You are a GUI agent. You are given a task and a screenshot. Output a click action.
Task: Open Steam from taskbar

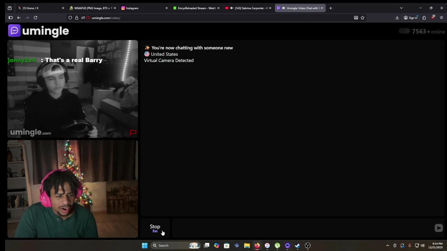click(298, 245)
